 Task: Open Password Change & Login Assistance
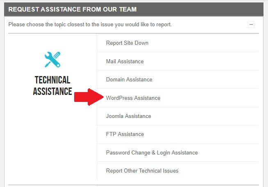[x=178, y=152]
